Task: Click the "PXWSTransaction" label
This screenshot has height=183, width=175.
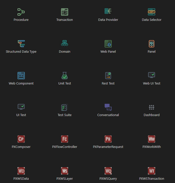Action: pyautogui.click(x=151, y=179)
